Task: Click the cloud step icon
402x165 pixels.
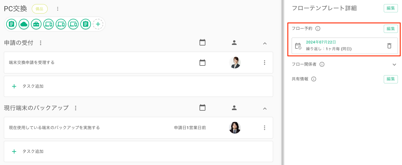Action: 24,24
